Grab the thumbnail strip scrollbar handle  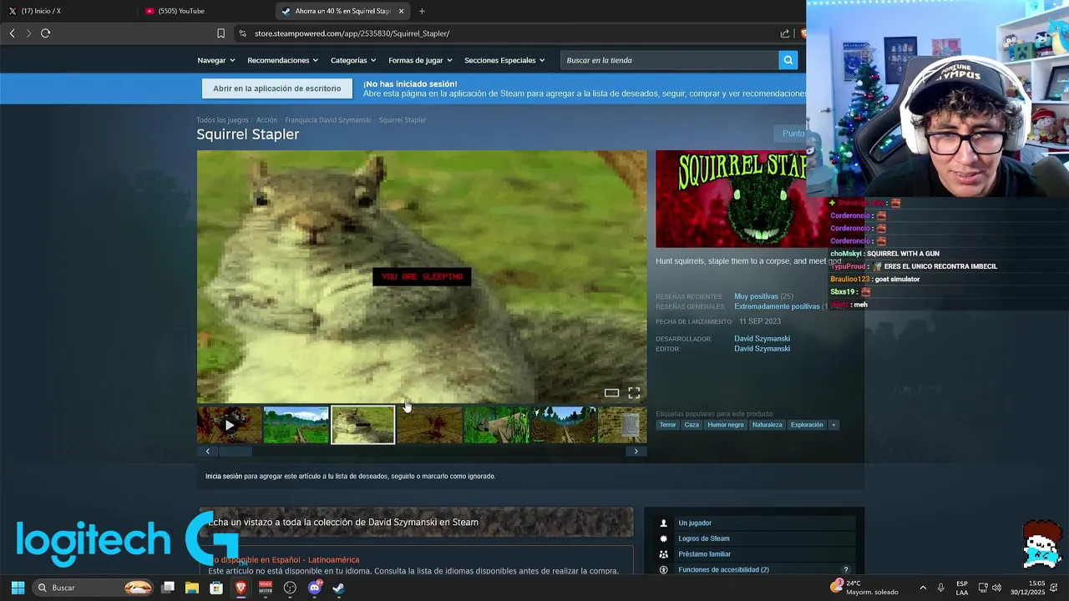[236, 452]
